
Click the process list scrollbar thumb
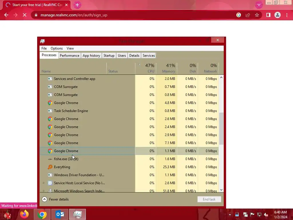(x=221, y=129)
